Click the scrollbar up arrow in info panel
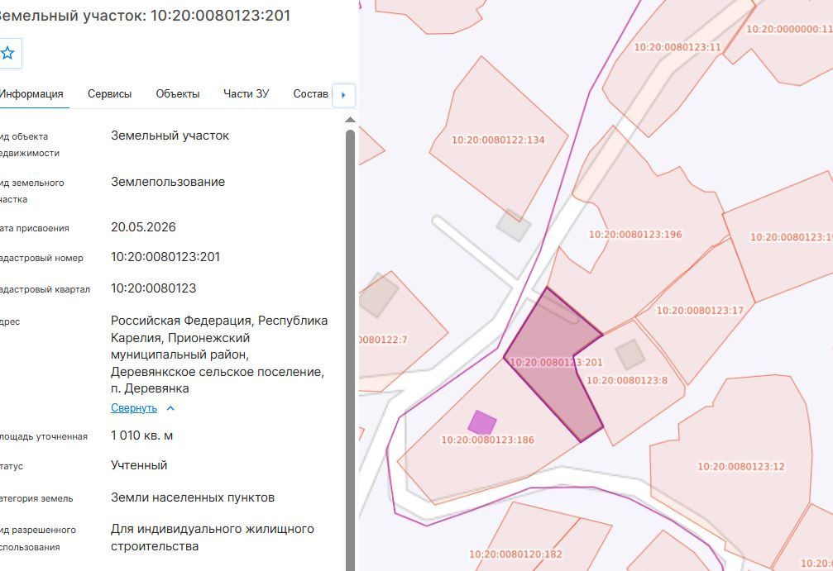 click(350, 120)
